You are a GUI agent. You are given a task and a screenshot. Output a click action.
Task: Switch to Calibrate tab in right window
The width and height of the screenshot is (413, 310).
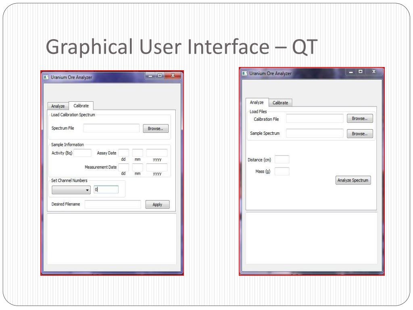[x=280, y=103]
